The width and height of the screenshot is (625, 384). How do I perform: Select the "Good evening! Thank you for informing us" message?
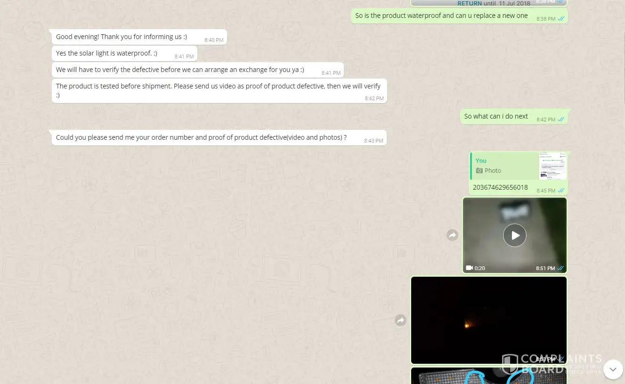(121, 37)
